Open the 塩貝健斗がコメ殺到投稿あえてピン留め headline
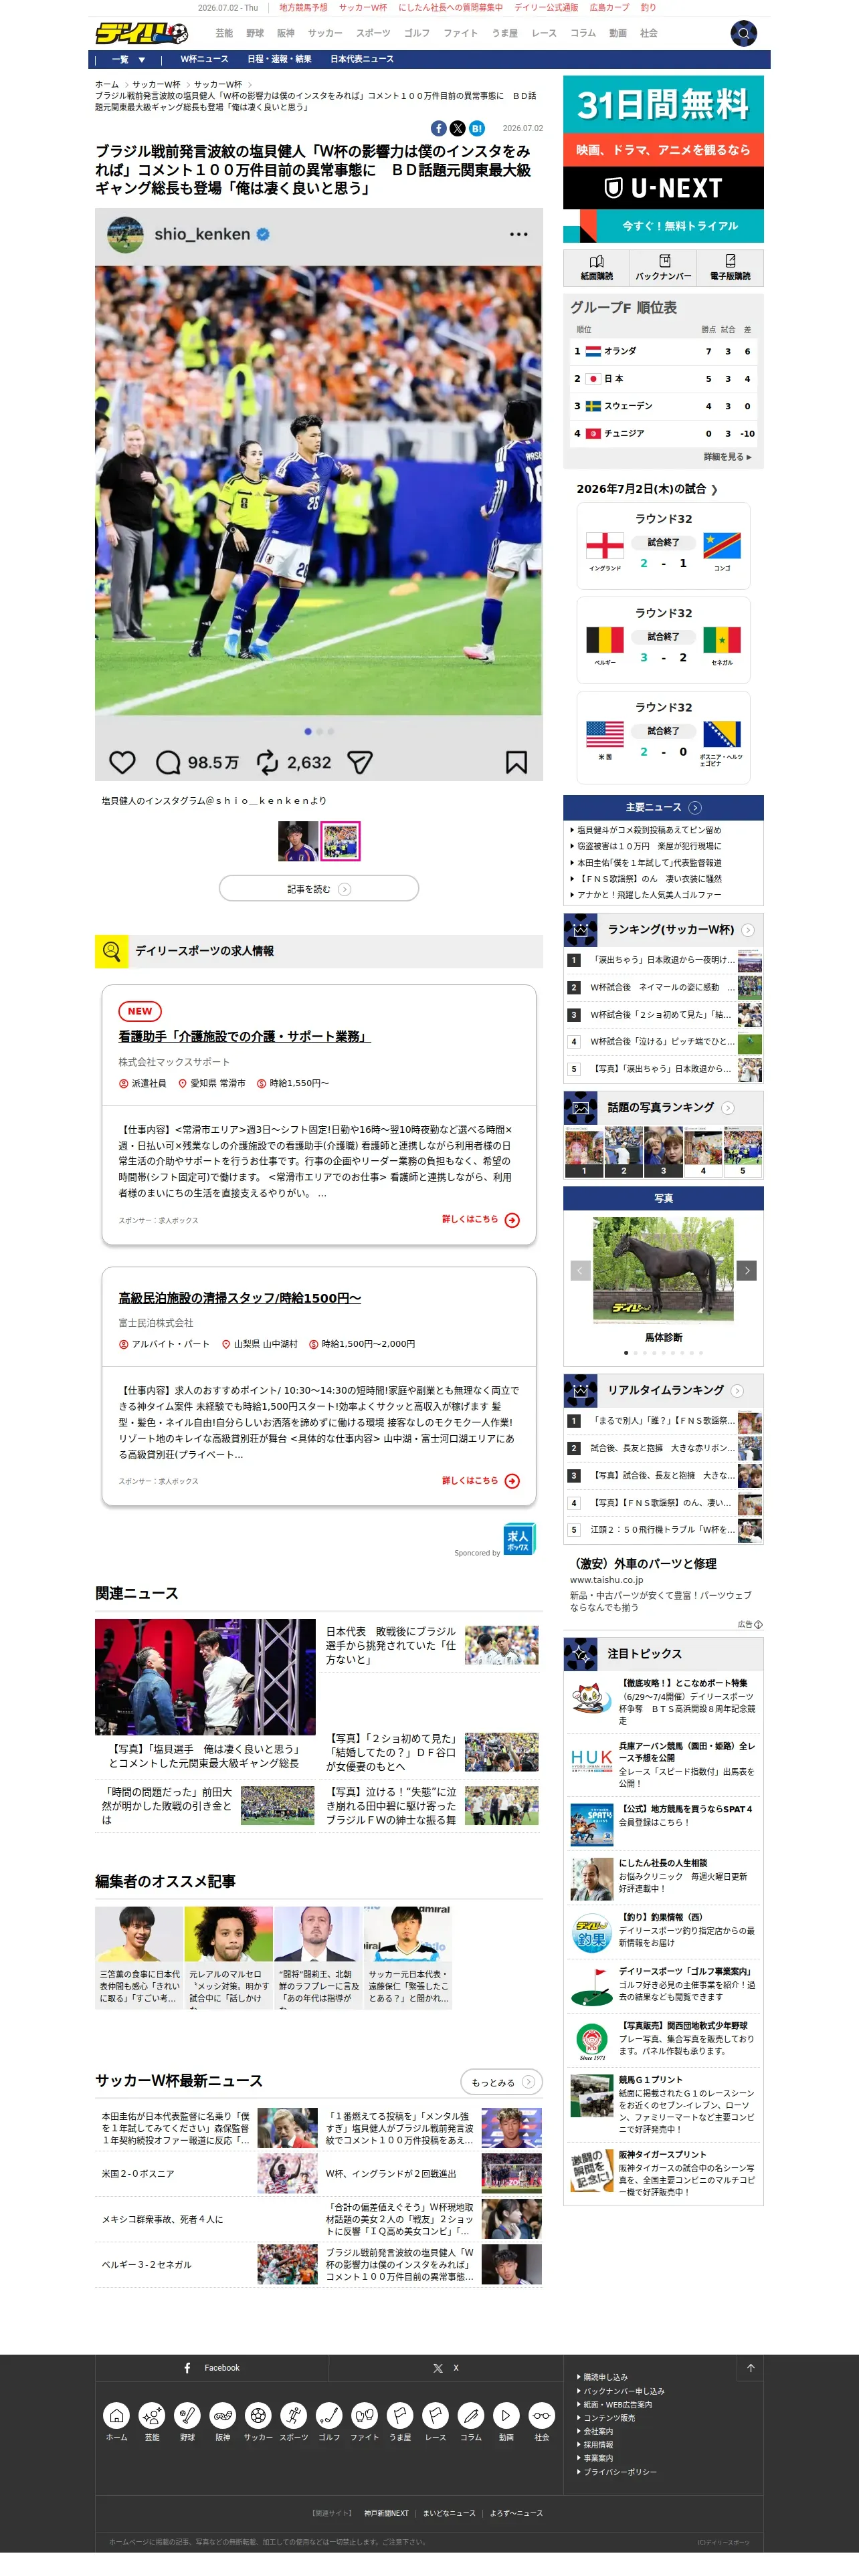The image size is (859, 2576). point(649,830)
